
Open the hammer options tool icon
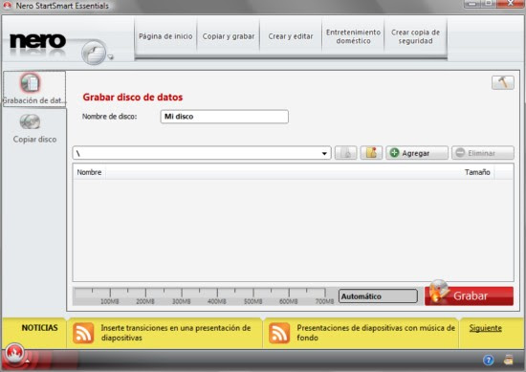pyautogui.click(x=502, y=82)
